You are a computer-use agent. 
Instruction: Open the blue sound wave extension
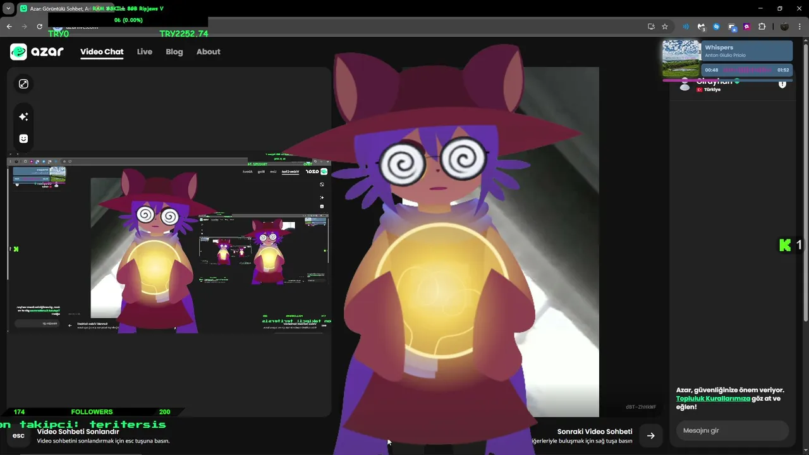point(686,27)
